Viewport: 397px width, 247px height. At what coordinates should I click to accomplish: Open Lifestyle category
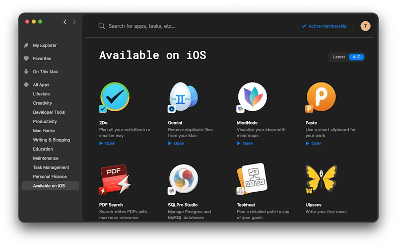[41, 94]
